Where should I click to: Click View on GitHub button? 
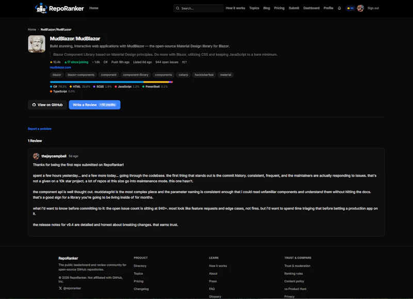pyautogui.click(x=47, y=105)
